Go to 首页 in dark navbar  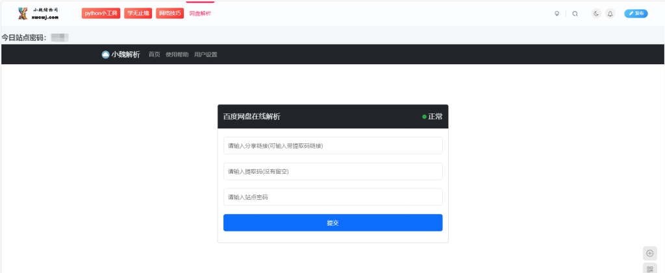[154, 54]
